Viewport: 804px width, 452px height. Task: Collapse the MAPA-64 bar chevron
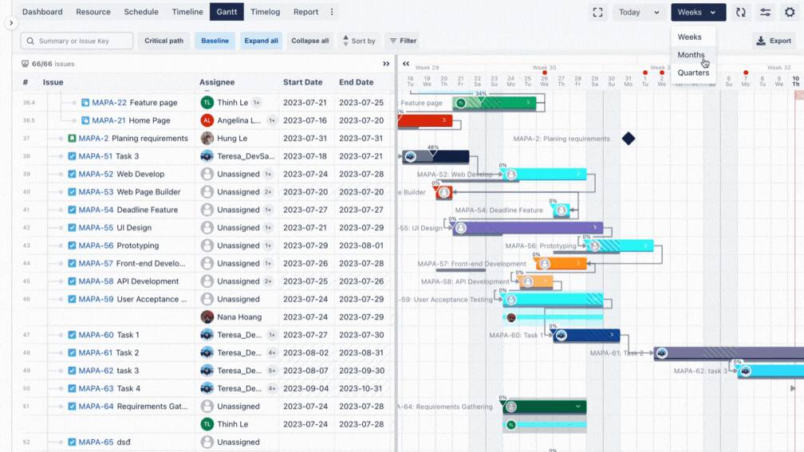pos(578,407)
